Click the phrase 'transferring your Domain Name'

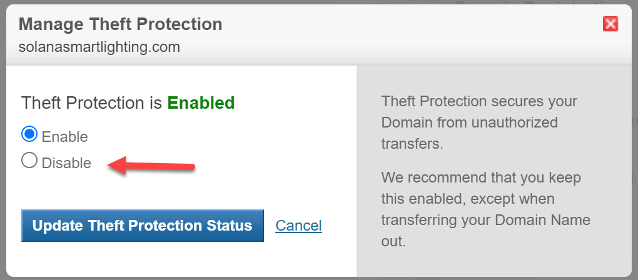pos(486,220)
